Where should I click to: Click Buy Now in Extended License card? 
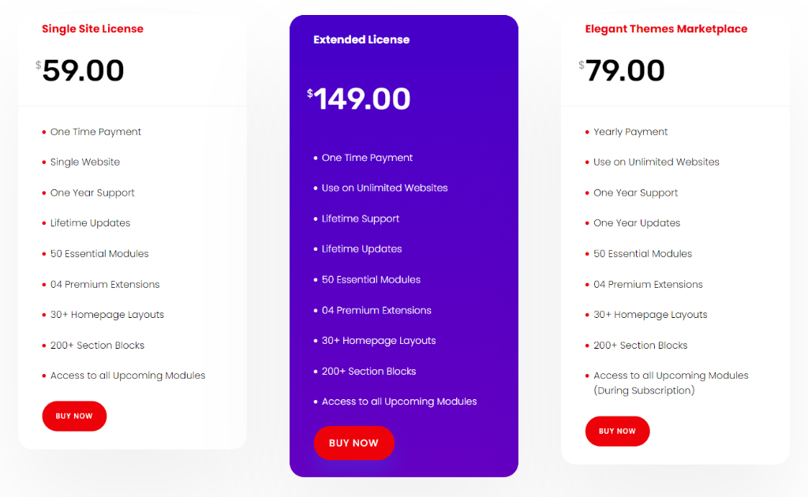pos(354,443)
